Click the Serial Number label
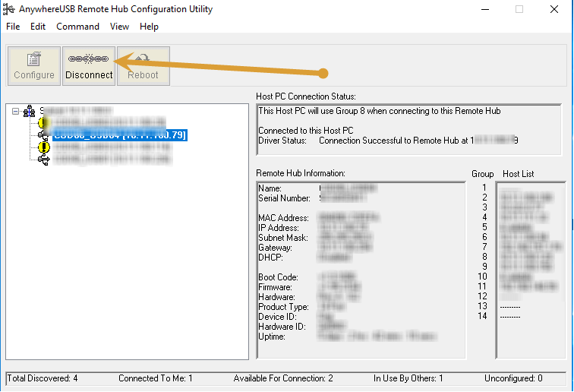This screenshot has height=392, width=574. [x=284, y=198]
